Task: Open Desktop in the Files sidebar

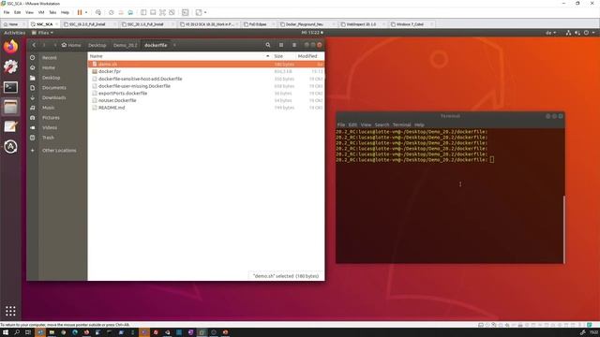Action: coord(51,78)
